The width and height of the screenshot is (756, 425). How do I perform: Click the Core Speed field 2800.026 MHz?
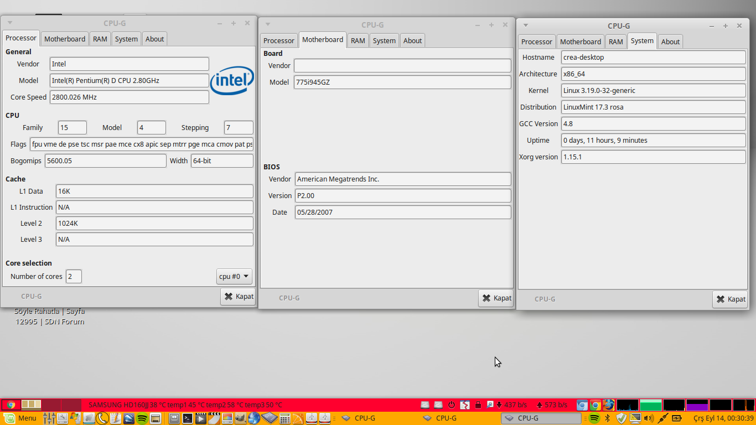(130, 97)
